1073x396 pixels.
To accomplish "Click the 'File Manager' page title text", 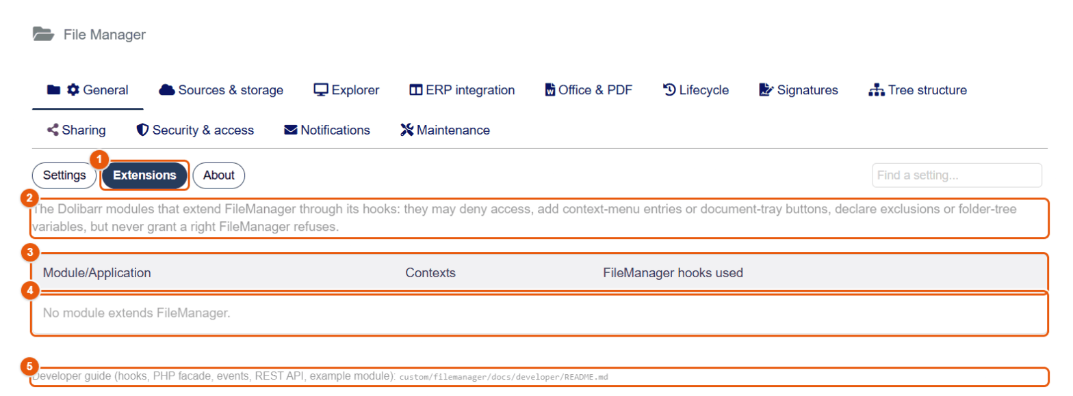I will (x=105, y=34).
